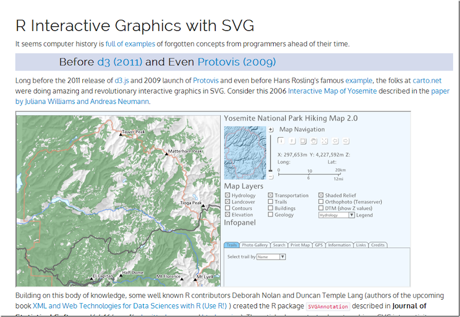Enable the Geology layer checkbox
460x317 pixels.
pyautogui.click(x=270, y=214)
